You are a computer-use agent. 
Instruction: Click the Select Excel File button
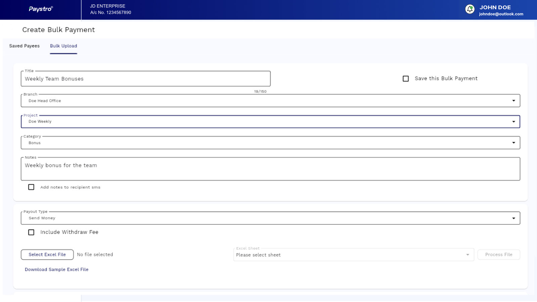click(47, 255)
